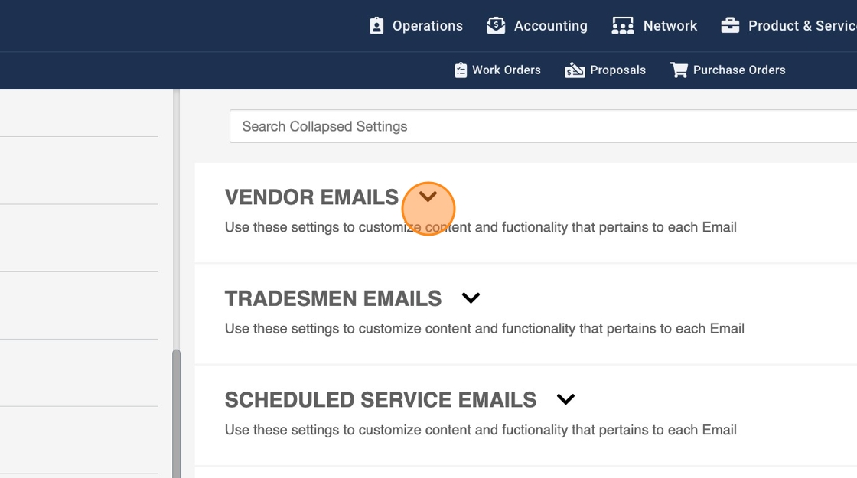Open the Purchase Orders text link

(x=738, y=70)
